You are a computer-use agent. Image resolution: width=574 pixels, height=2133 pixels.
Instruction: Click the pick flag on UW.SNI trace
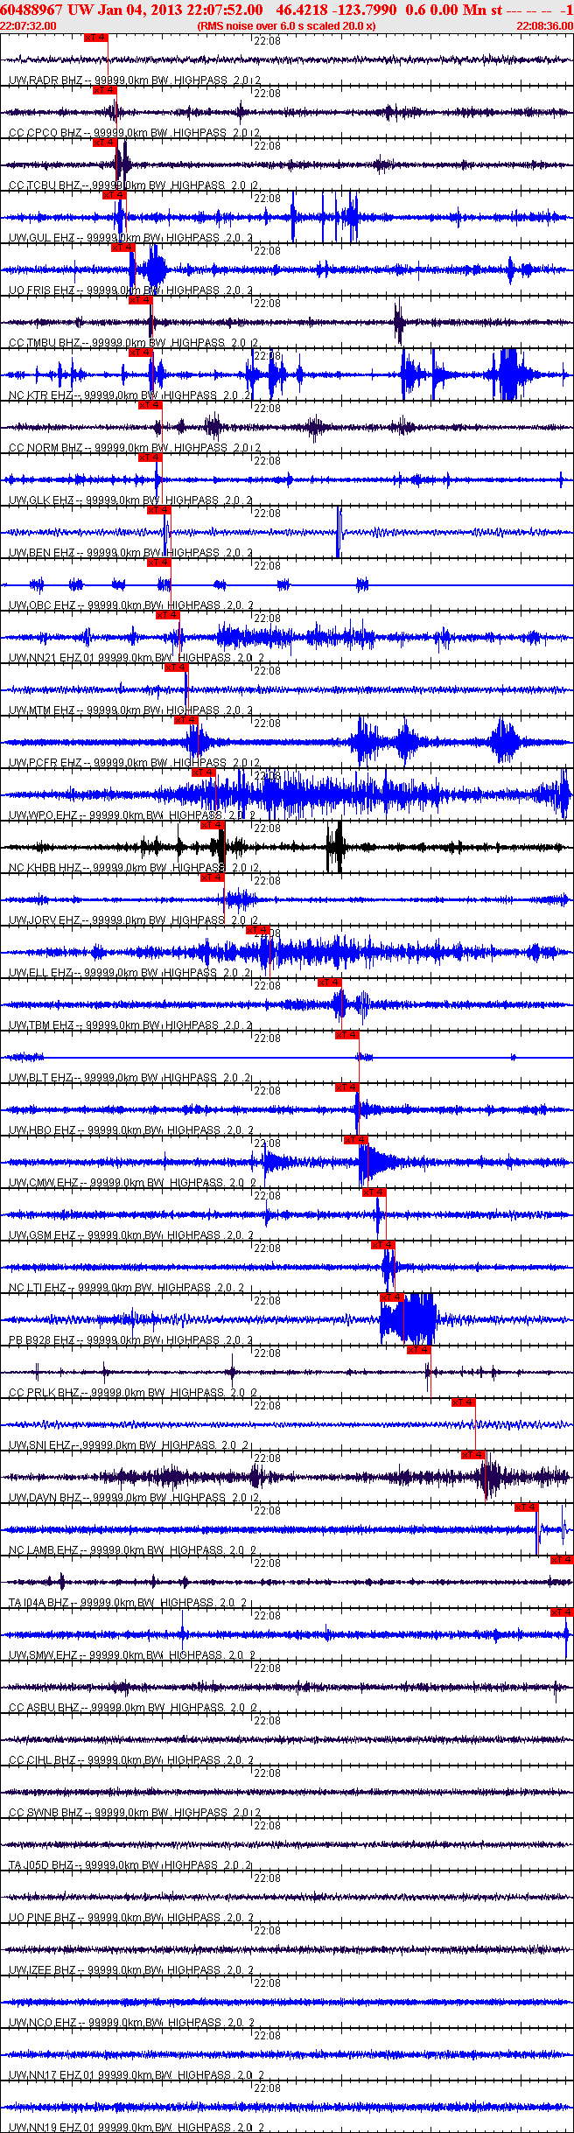click(x=464, y=1402)
